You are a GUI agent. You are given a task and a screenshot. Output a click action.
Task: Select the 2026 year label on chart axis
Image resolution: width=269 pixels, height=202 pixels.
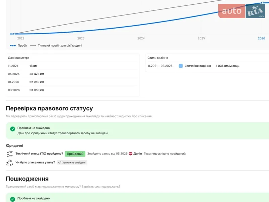click(x=261, y=38)
